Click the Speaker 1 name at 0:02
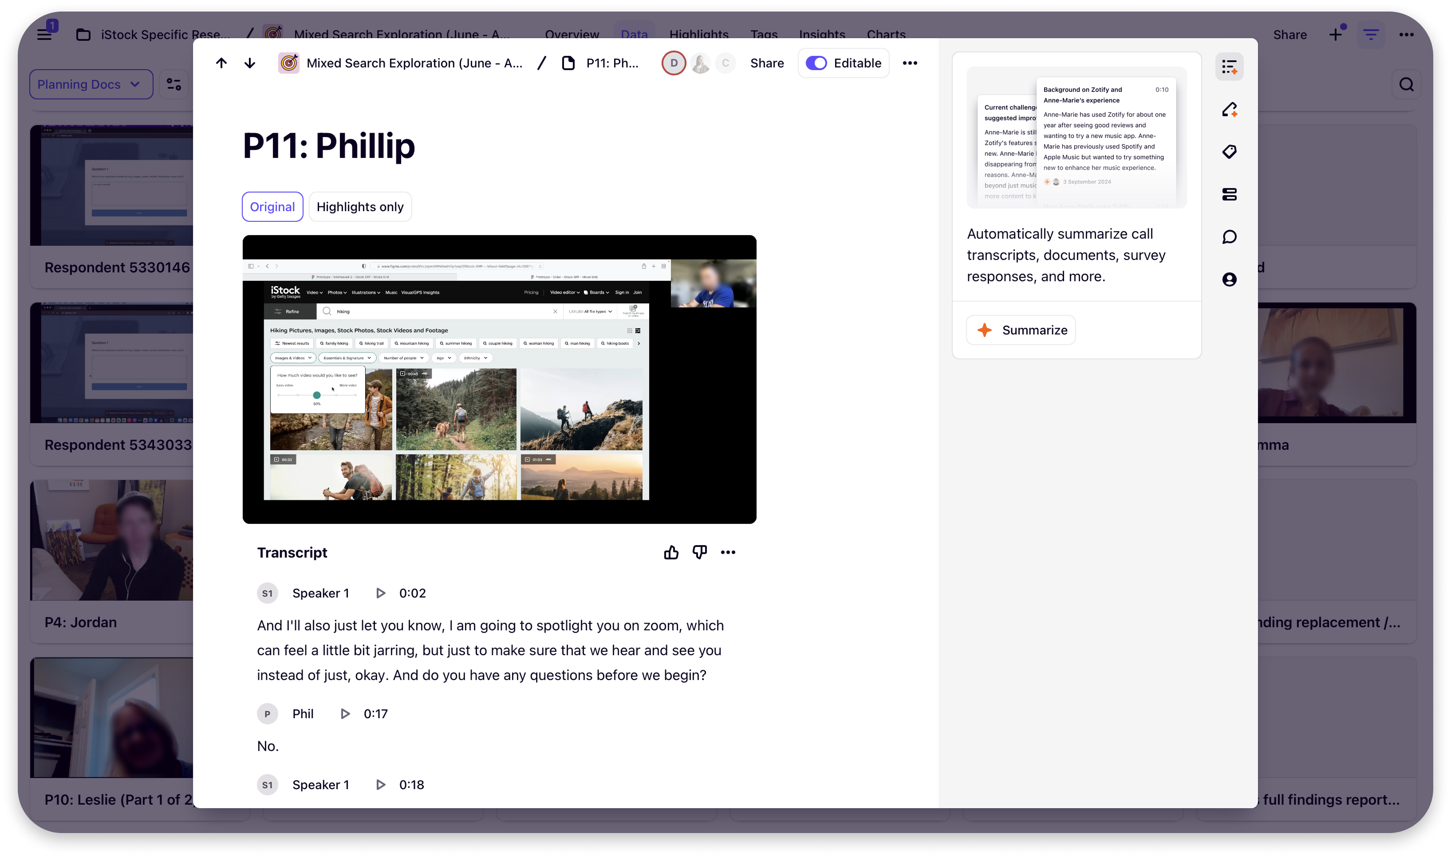Screen dimensions: 1451x857 coord(320,593)
